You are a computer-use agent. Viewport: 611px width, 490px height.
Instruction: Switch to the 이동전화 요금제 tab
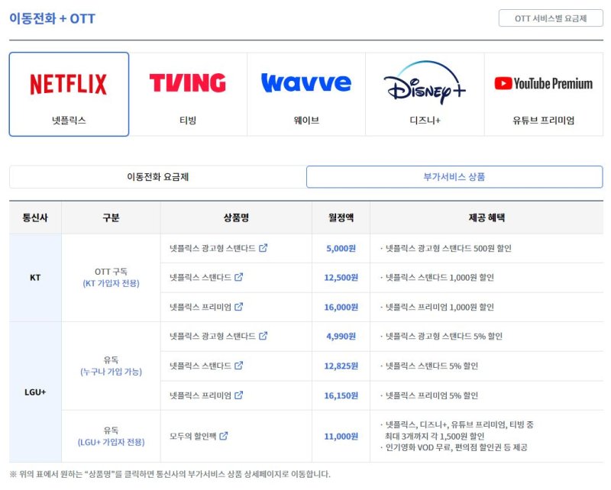157,177
